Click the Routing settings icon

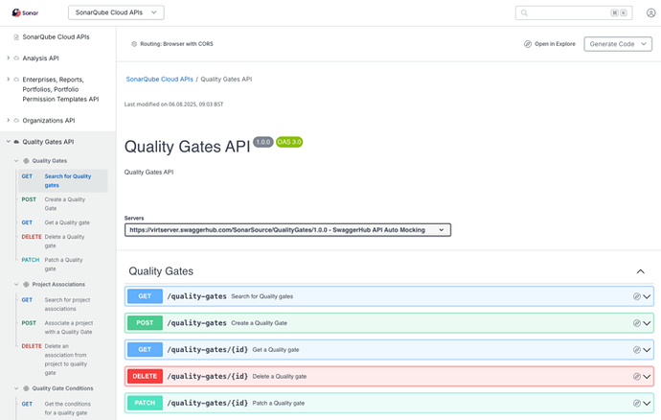[x=133, y=44]
